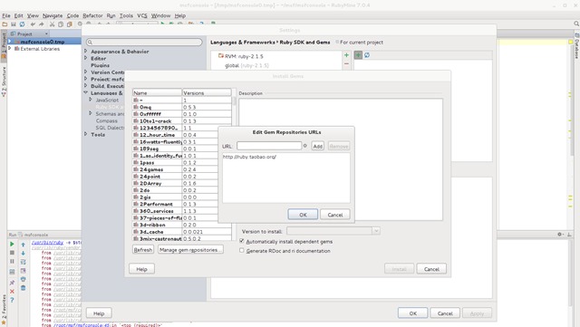Click the Scroll to End icon in Run panel

23,271
